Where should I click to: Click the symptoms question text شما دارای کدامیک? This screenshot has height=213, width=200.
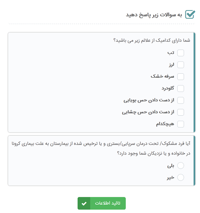pos(152,40)
